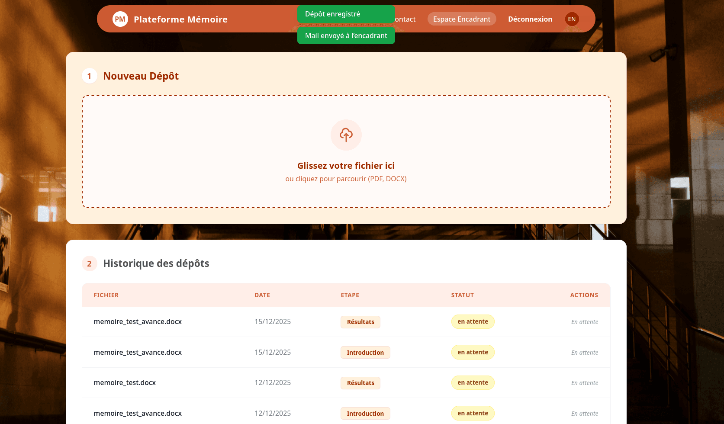724x424 pixels.
Task: Click 'en attente' status for memoire_test.docx
Action: [473, 383]
